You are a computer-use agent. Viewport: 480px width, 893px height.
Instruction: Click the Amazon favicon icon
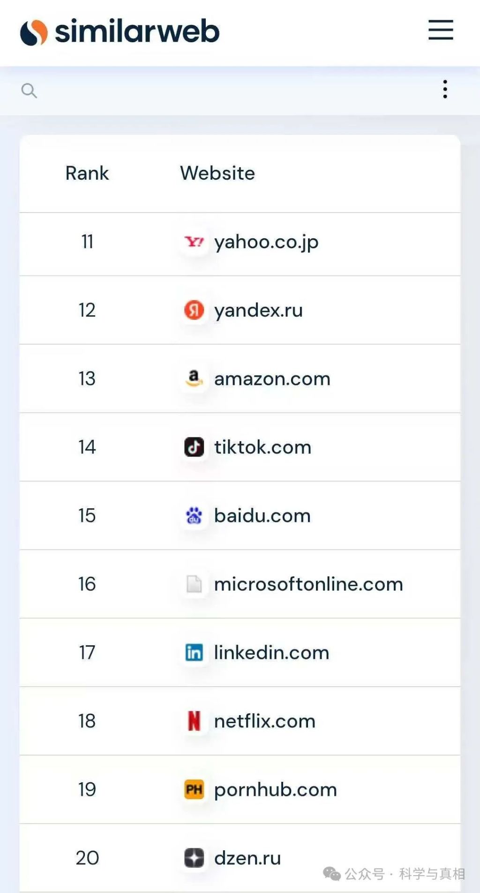pos(194,378)
